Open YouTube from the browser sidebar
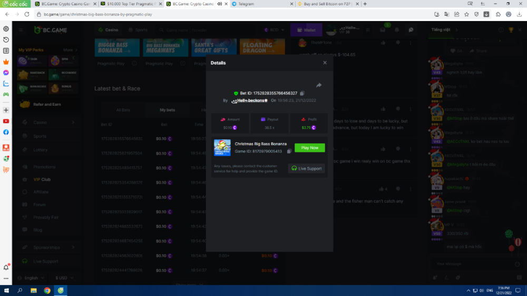 pos(6,121)
